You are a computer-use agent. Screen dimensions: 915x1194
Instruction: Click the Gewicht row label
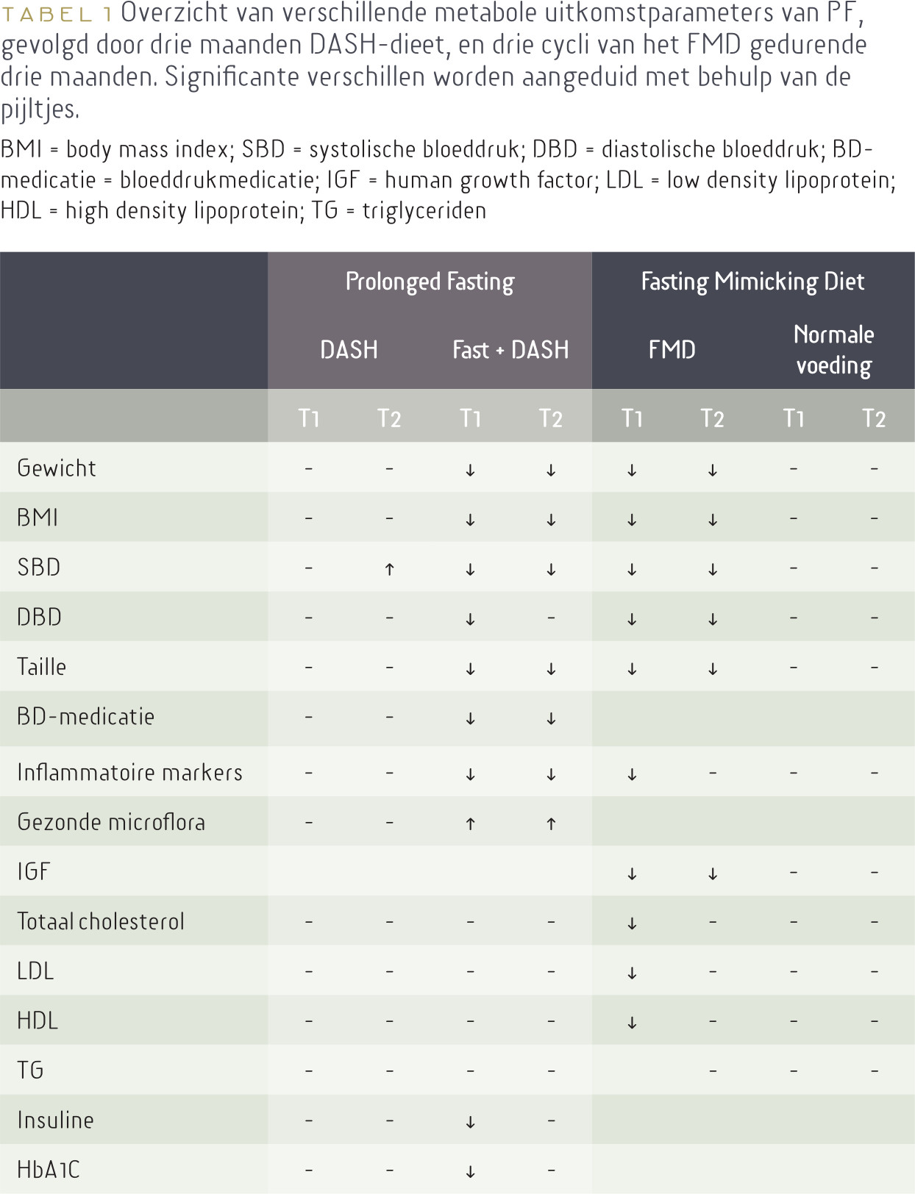click(x=57, y=468)
